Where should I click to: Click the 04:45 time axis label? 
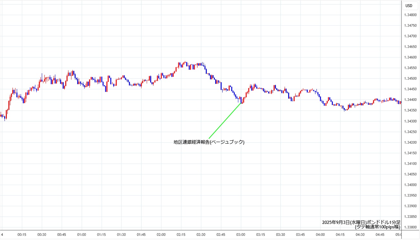tap(380, 235)
